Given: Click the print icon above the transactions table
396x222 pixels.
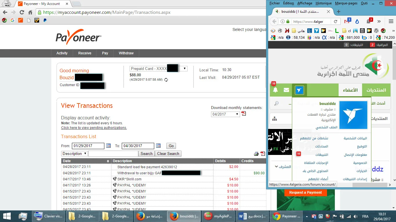Looking at the screenshot, I should pyautogui.click(x=256, y=154).
